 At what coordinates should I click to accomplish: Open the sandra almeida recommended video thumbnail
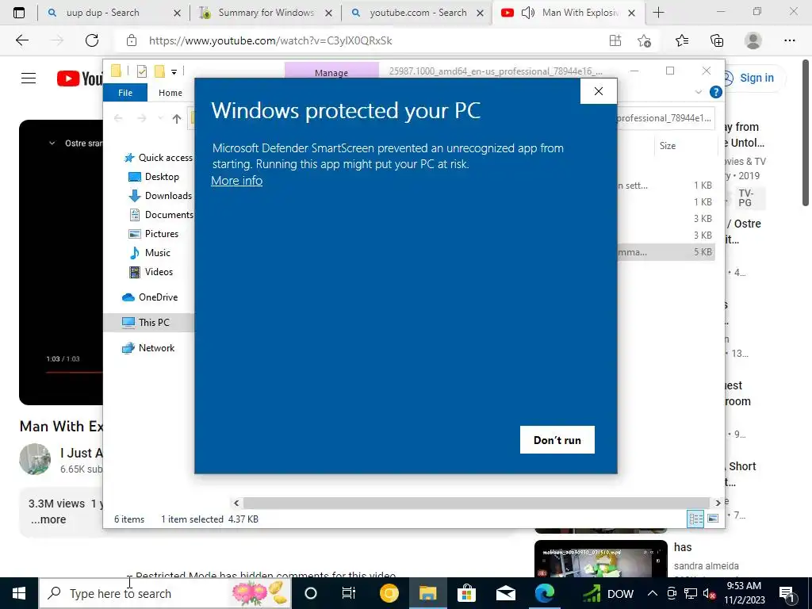(601, 559)
